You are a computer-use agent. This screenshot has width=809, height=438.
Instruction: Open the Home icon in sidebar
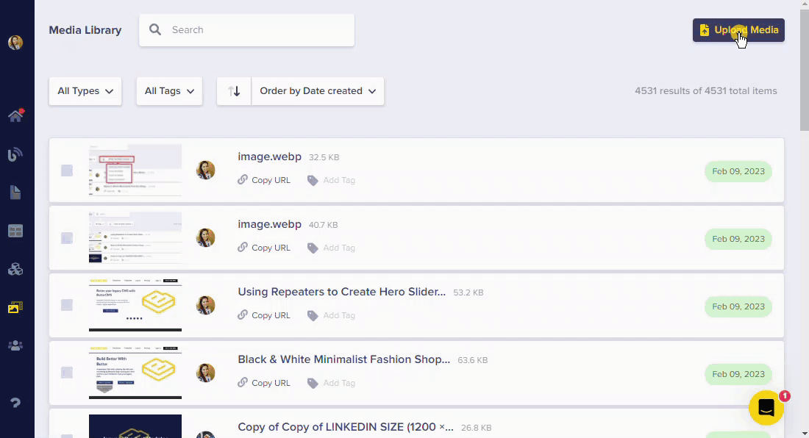click(x=15, y=115)
